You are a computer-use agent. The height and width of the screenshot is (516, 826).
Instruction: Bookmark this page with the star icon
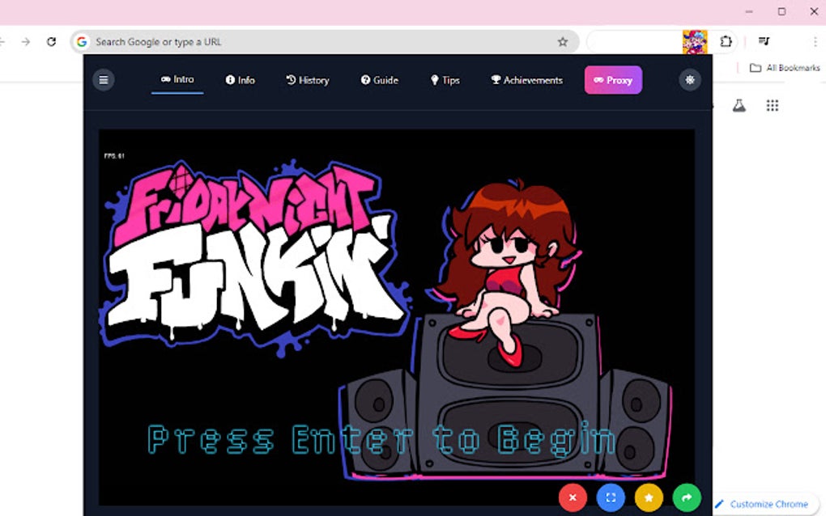pyautogui.click(x=562, y=41)
